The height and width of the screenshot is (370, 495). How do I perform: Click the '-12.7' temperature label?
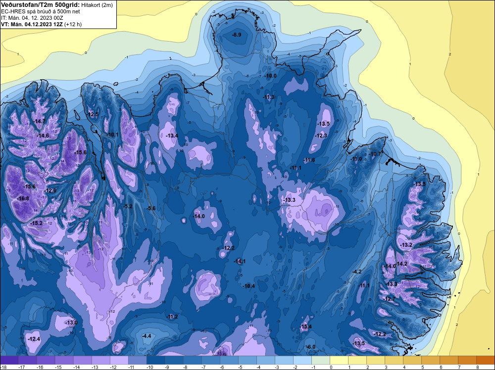[389, 299]
